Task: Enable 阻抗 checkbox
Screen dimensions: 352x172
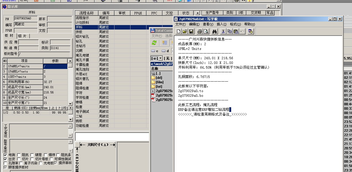Action: [x=19, y=155]
